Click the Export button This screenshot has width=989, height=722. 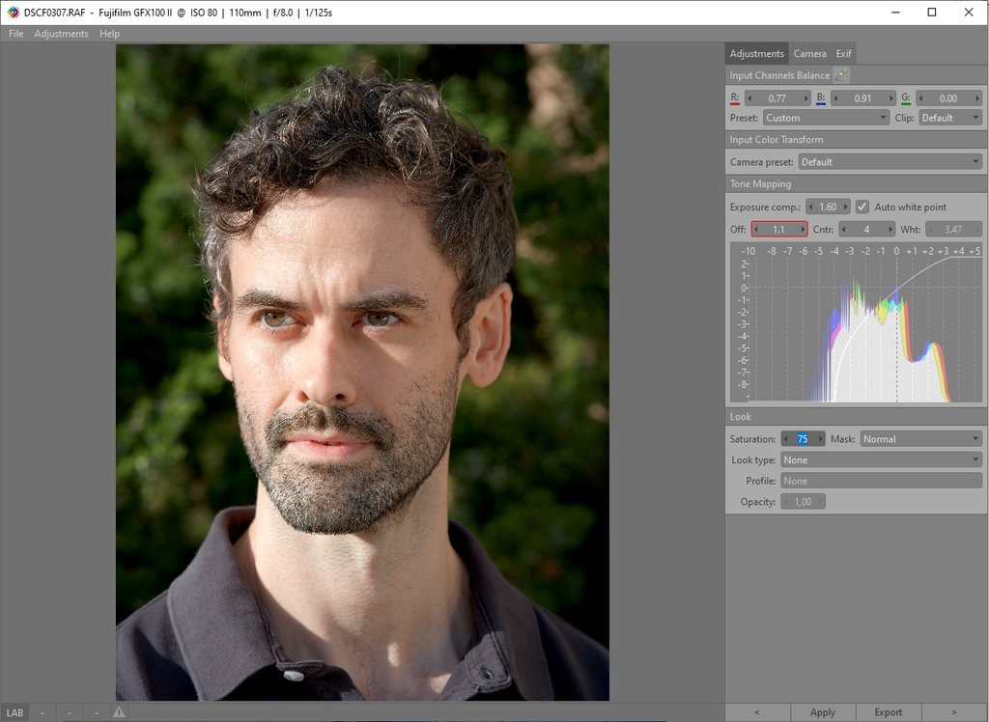tap(889, 712)
